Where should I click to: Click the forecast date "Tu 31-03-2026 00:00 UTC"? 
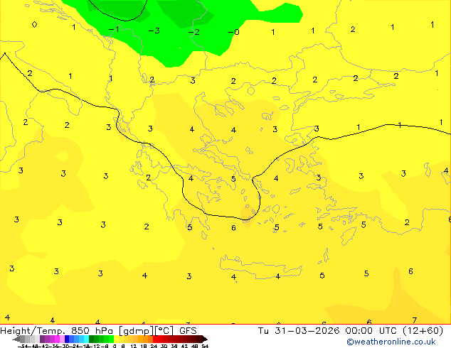(327, 331)
